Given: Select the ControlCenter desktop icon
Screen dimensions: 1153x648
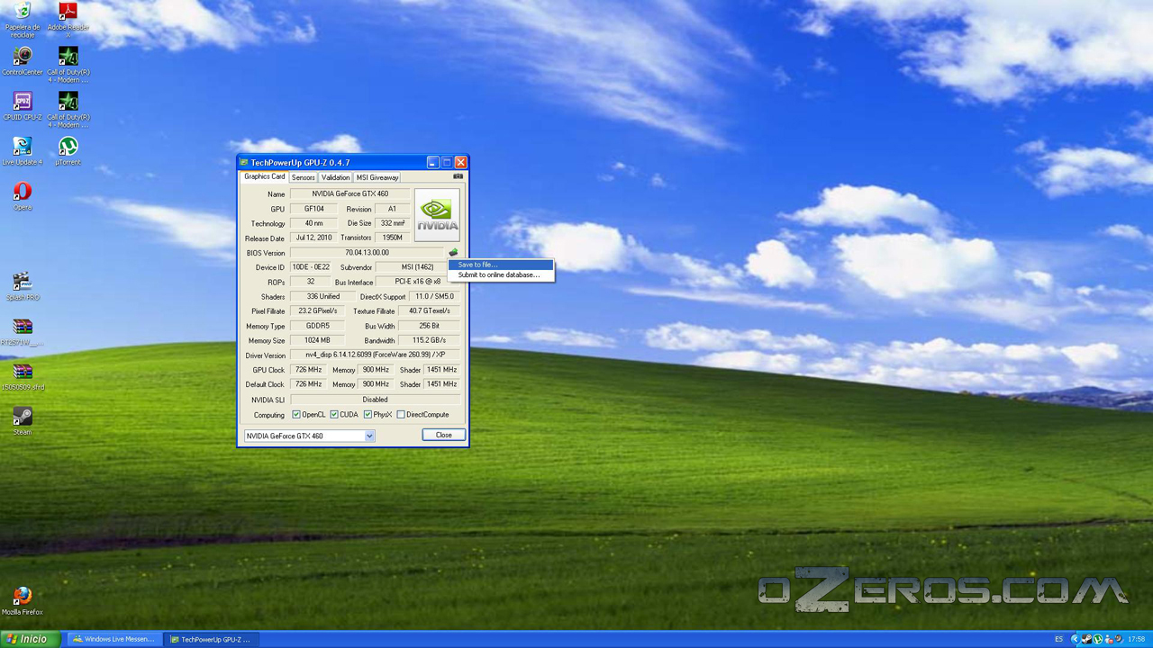Looking at the screenshot, I should [x=23, y=62].
